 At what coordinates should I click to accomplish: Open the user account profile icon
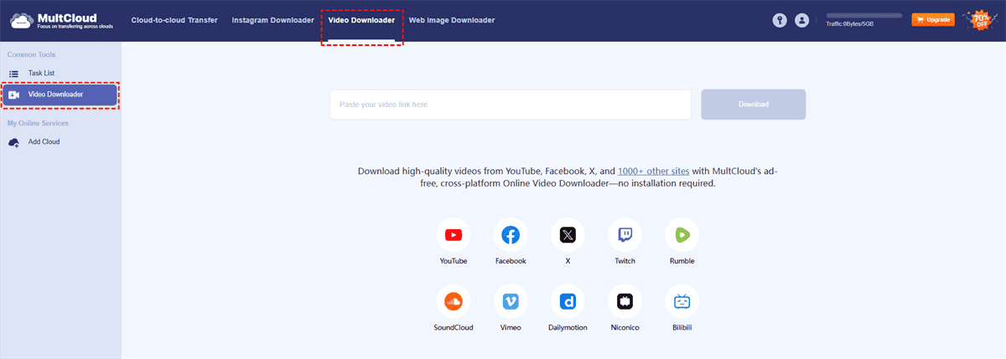802,20
